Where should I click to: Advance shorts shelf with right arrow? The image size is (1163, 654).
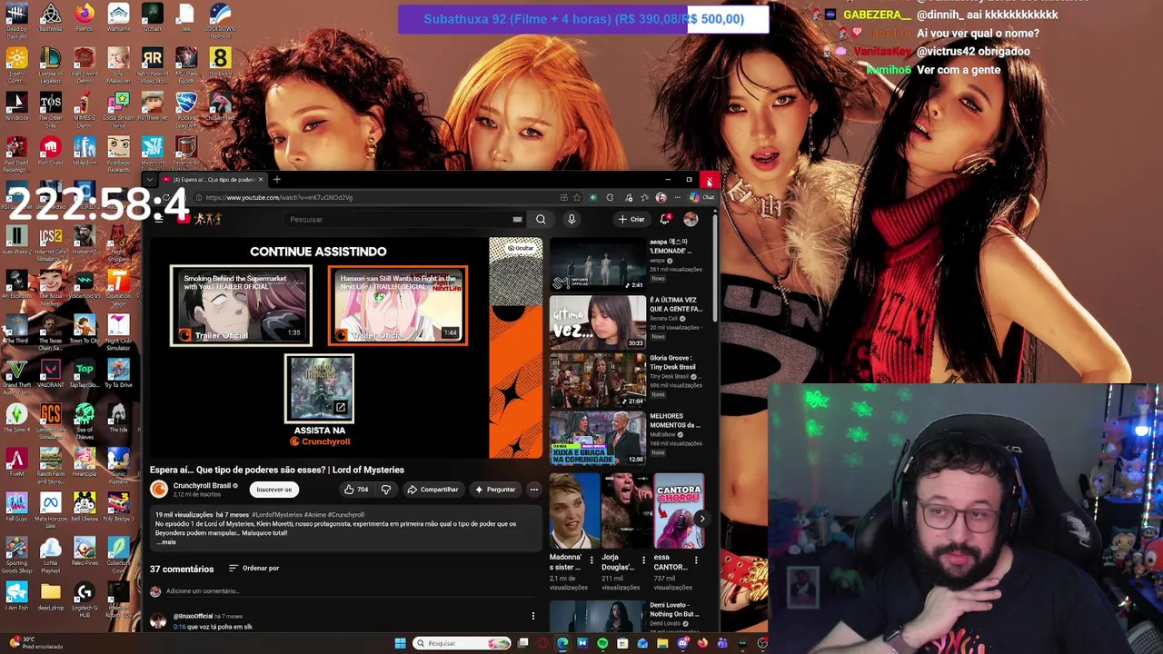pos(701,519)
